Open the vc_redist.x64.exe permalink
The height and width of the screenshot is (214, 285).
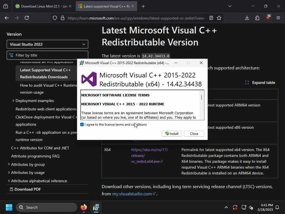[x=149, y=155]
